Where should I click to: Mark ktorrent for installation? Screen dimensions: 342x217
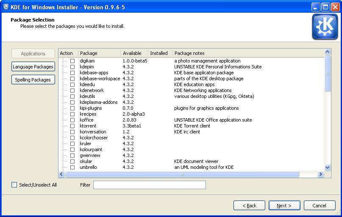[72, 126]
